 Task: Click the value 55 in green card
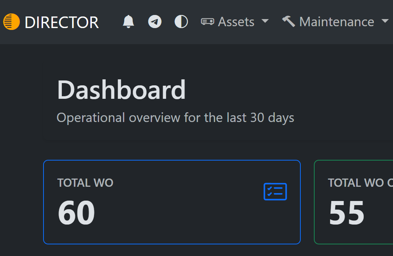346,213
